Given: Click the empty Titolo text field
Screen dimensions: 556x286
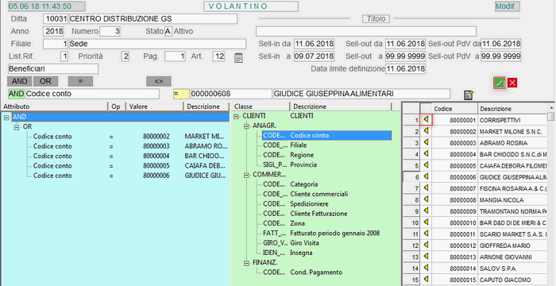Looking at the screenshot, I should click(x=366, y=31).
